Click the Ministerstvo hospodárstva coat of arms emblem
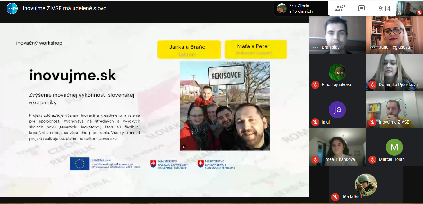This screenshot has width=423, height=204. click(200, 164)
